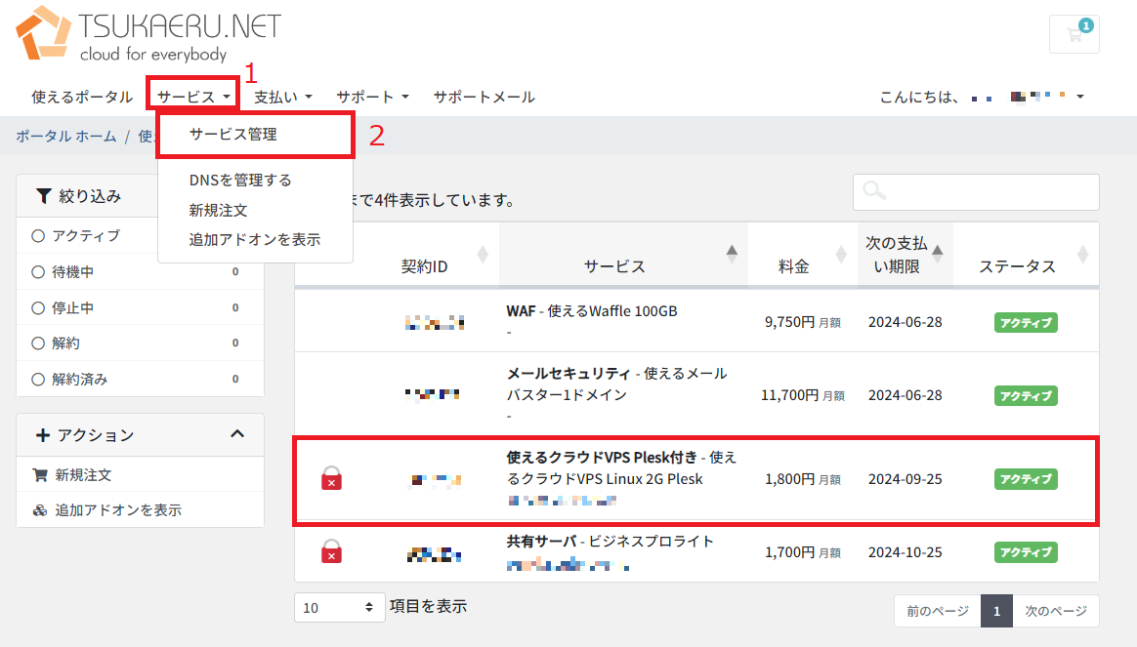Click 追加アドオンを表示 in the アクション panel
This screenshot has height=647, width=1137.
(x=118, y=510)
